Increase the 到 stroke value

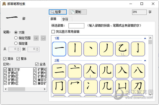tap(37, 48)
